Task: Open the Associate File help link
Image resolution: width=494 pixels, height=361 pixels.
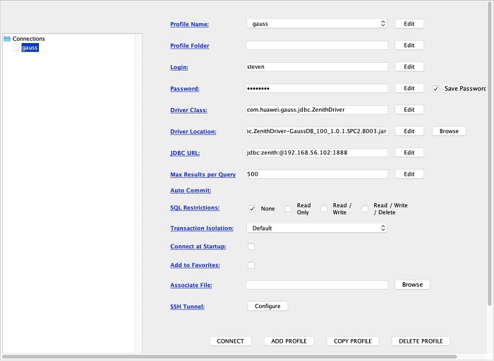Action: (x=191, y=285)
